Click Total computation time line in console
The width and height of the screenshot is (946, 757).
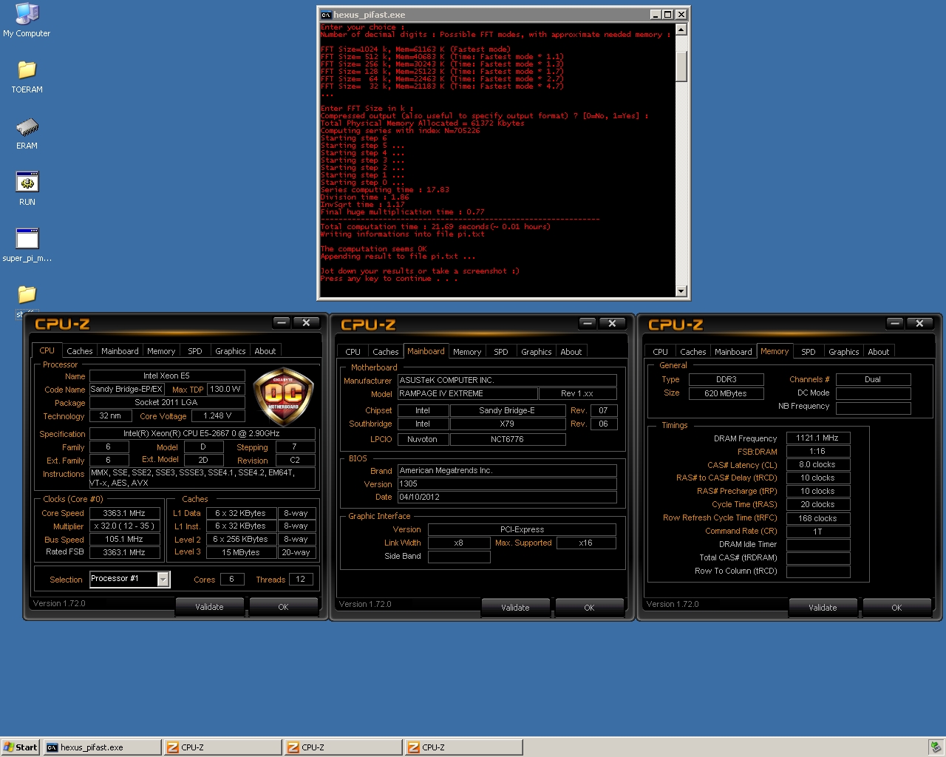pyautogui.click(x=435, y=227)
